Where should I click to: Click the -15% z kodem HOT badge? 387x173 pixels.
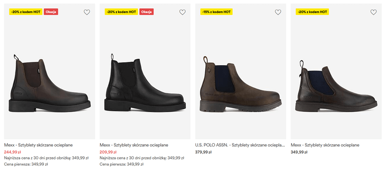click(x=216, y=12)
